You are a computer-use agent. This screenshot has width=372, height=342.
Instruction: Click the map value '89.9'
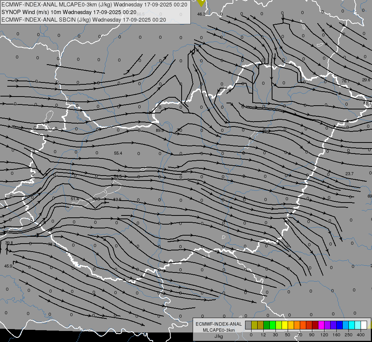click(x=160, y=130)
